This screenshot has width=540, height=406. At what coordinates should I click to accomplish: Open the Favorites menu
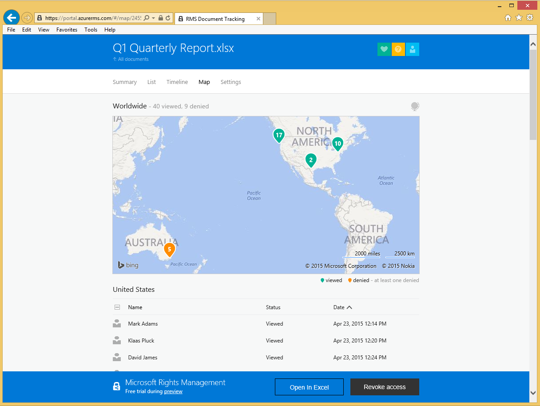(67, 30)
